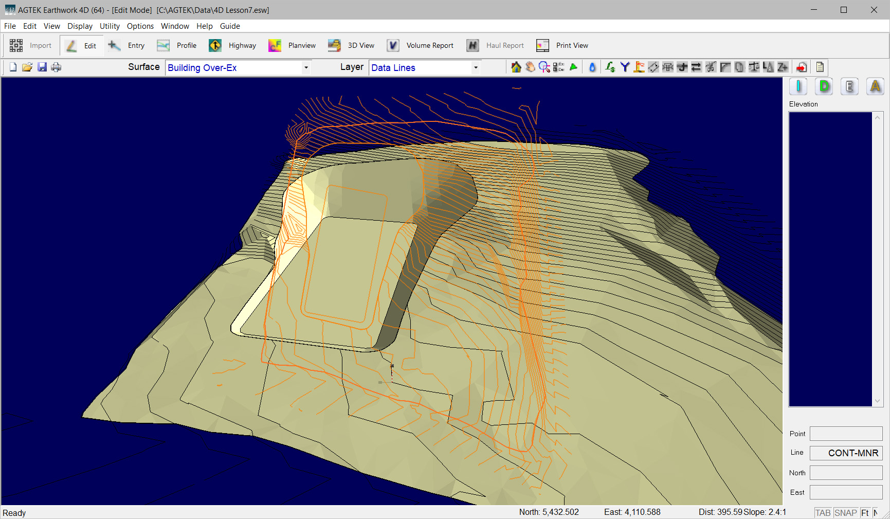890x519 pixels.
Task: Click the house-shaped home view icon
Action: coord(516,67)
